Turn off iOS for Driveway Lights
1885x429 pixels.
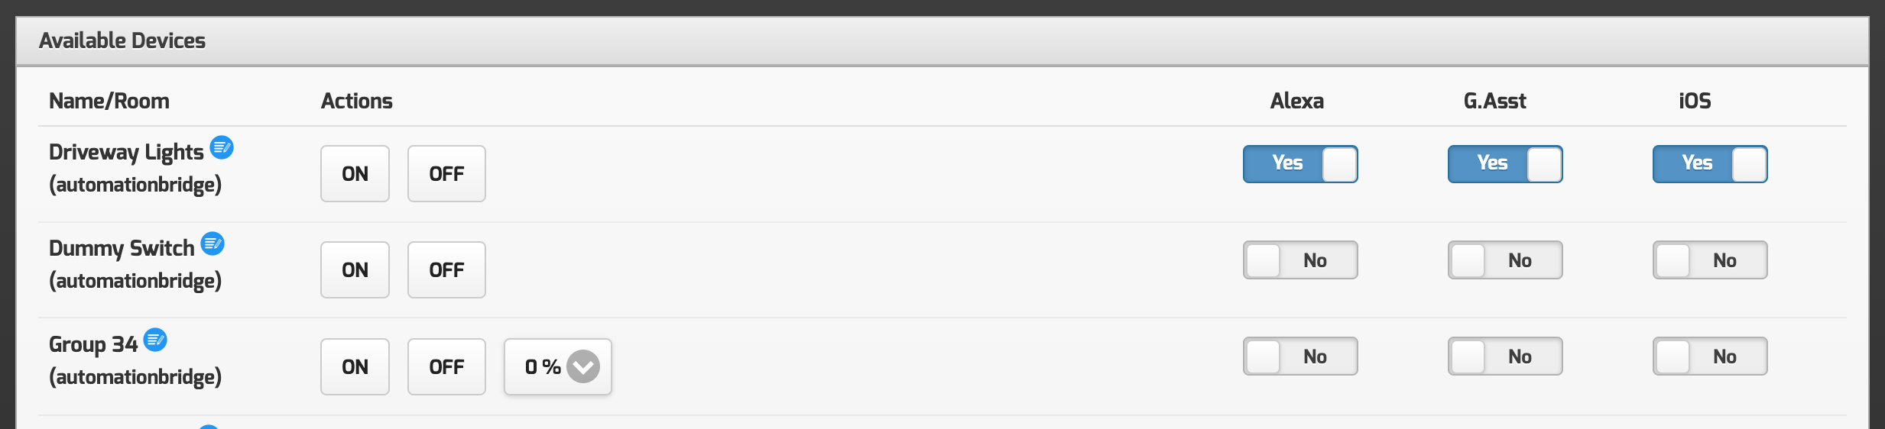click(x=1709, y=164)
